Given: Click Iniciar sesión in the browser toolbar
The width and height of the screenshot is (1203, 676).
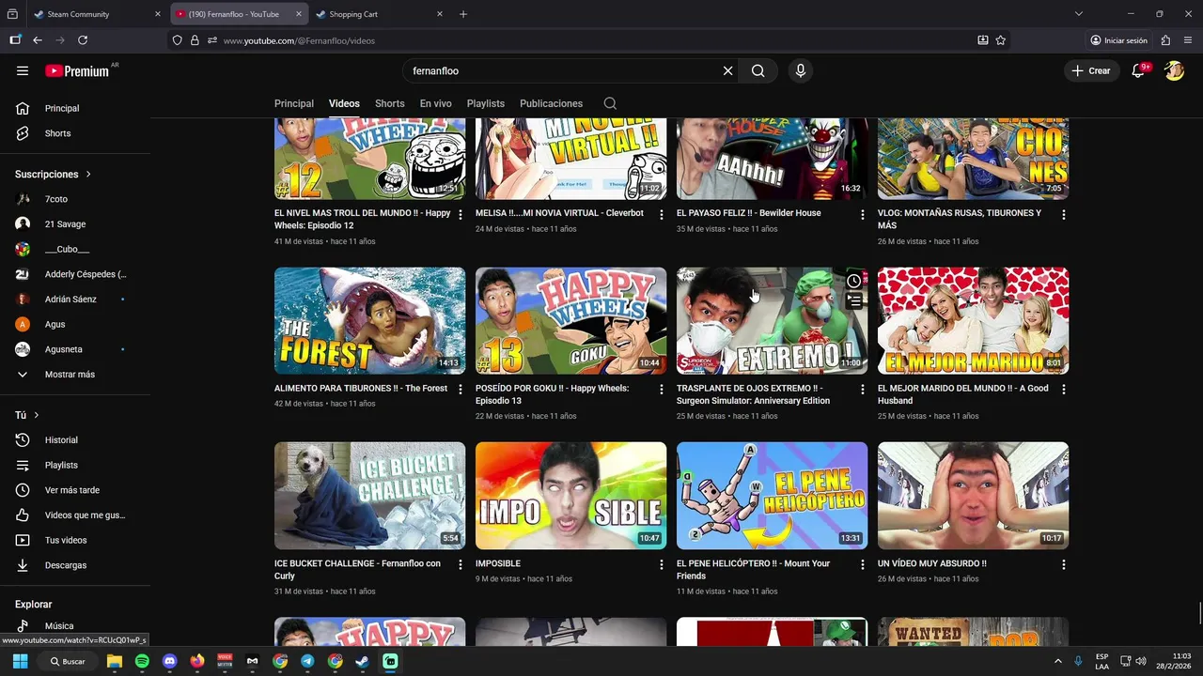Looking at the screenshot, I should coord(1118,40).
